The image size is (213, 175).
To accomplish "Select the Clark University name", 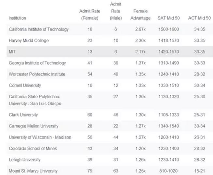I will click(23, 115).
